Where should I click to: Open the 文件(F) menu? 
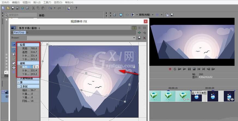[5, 2]
